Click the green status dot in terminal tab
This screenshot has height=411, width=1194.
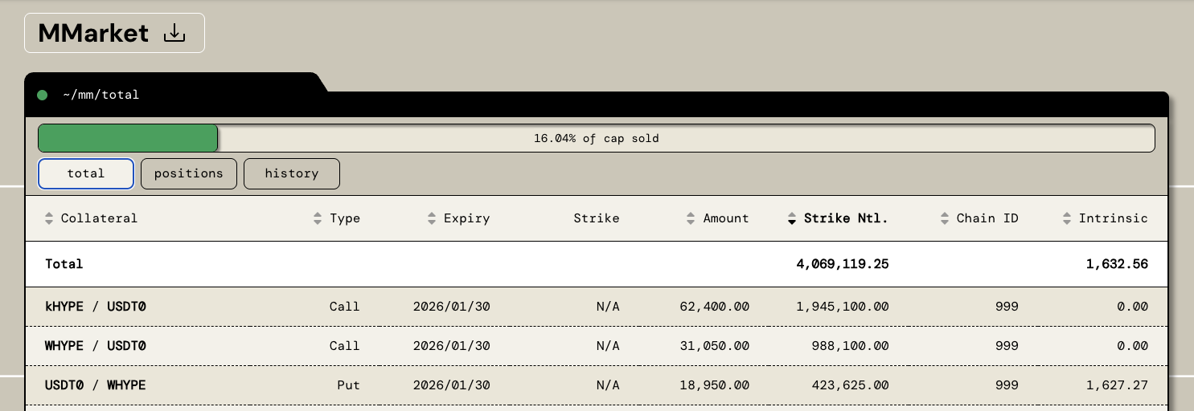tap(43, 95)
